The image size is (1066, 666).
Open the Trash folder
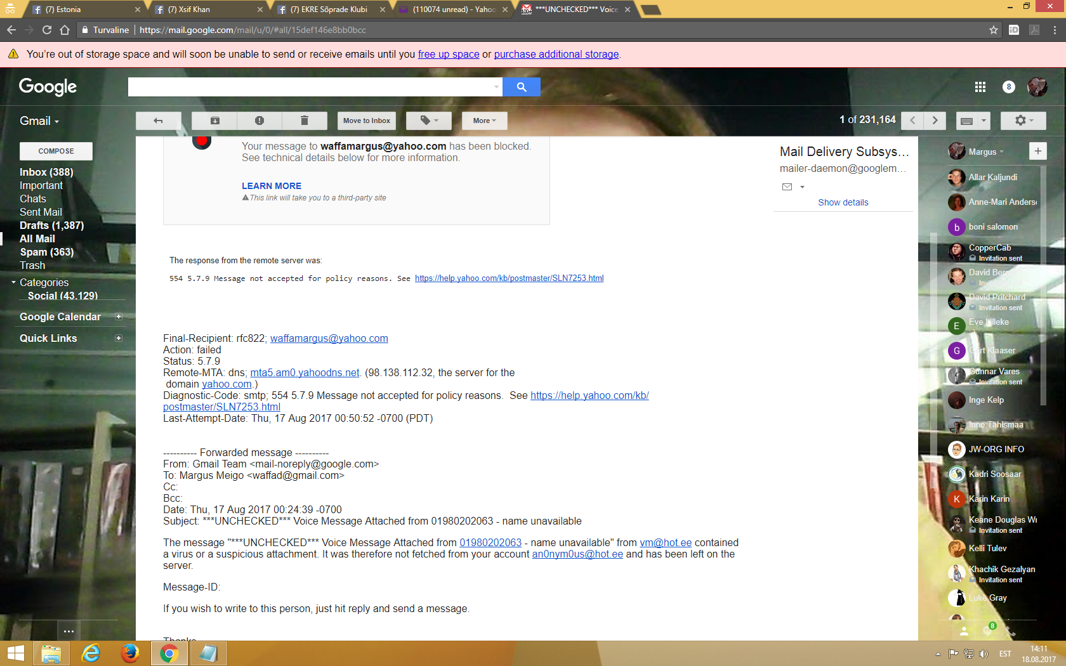pos(32,265)
